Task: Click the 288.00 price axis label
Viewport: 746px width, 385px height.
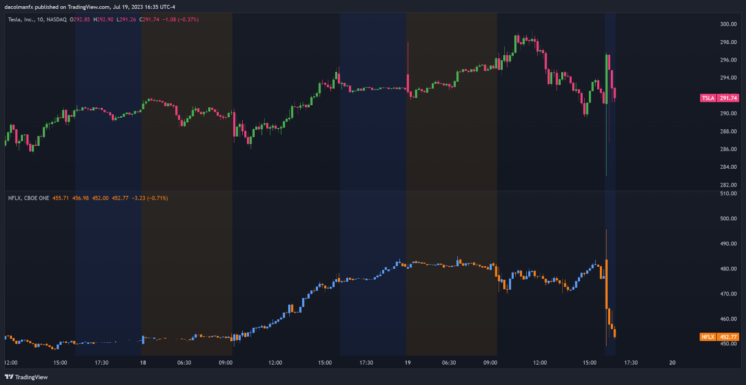Action: 728,131
